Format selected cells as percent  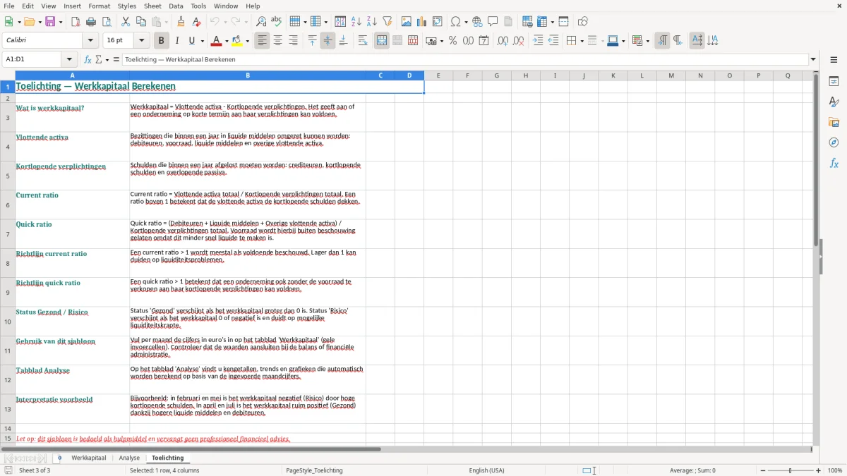pyautogui.click(x=452, y=41)
